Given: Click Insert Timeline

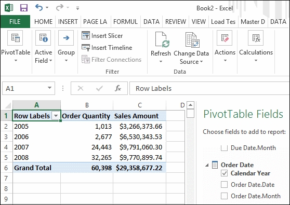Looking at the screenshot, I should pos(107,48).
